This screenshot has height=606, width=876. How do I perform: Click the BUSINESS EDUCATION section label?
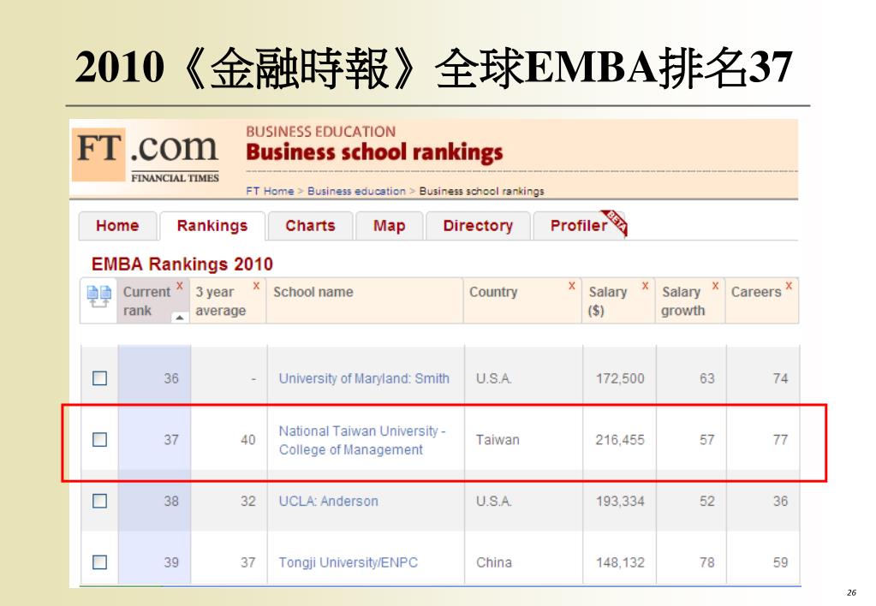click(x=320, y=132)
